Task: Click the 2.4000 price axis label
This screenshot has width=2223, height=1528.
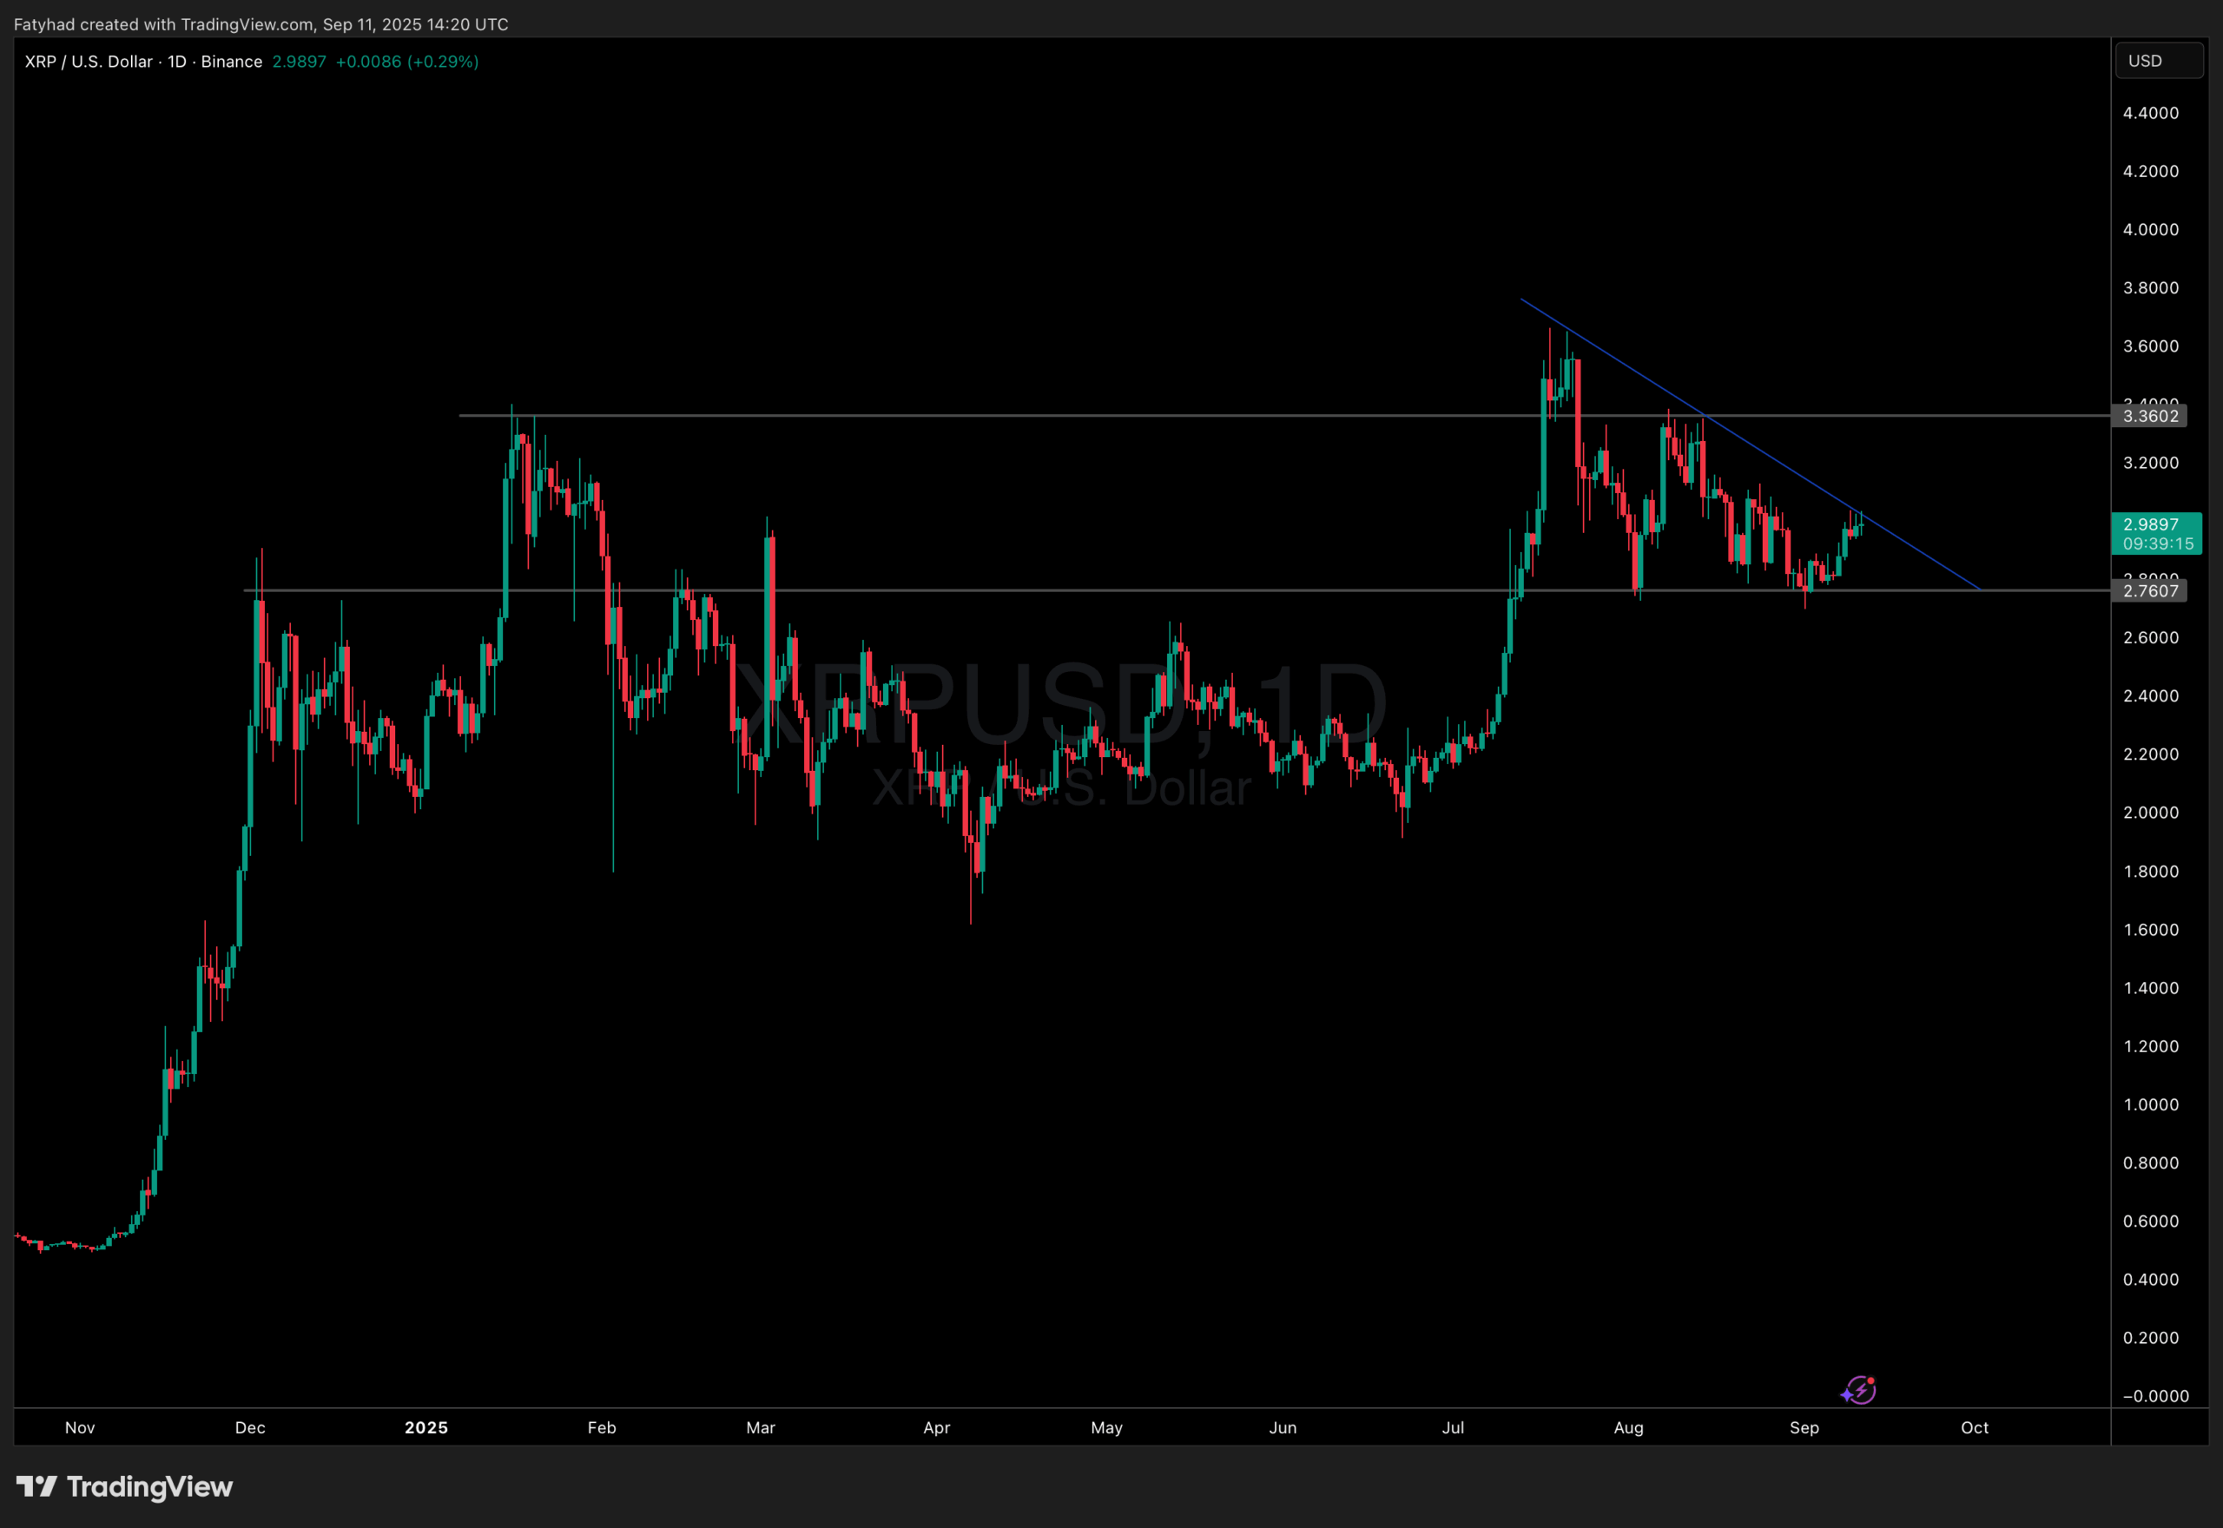Action: tap(2150, 696)
